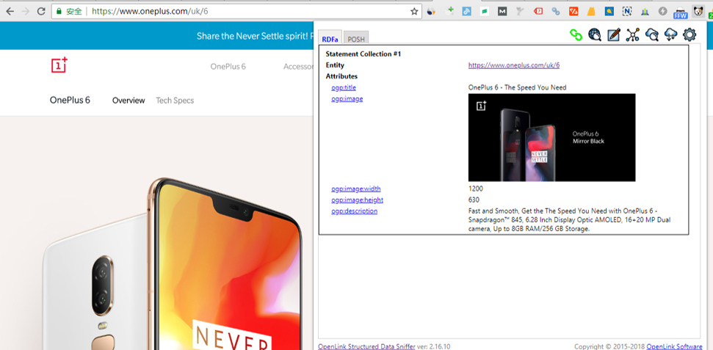This screenshot has height=350, width=713.
Task: Click the OnePlus 6 Mirror Black thumbnail
Action: 551,137
